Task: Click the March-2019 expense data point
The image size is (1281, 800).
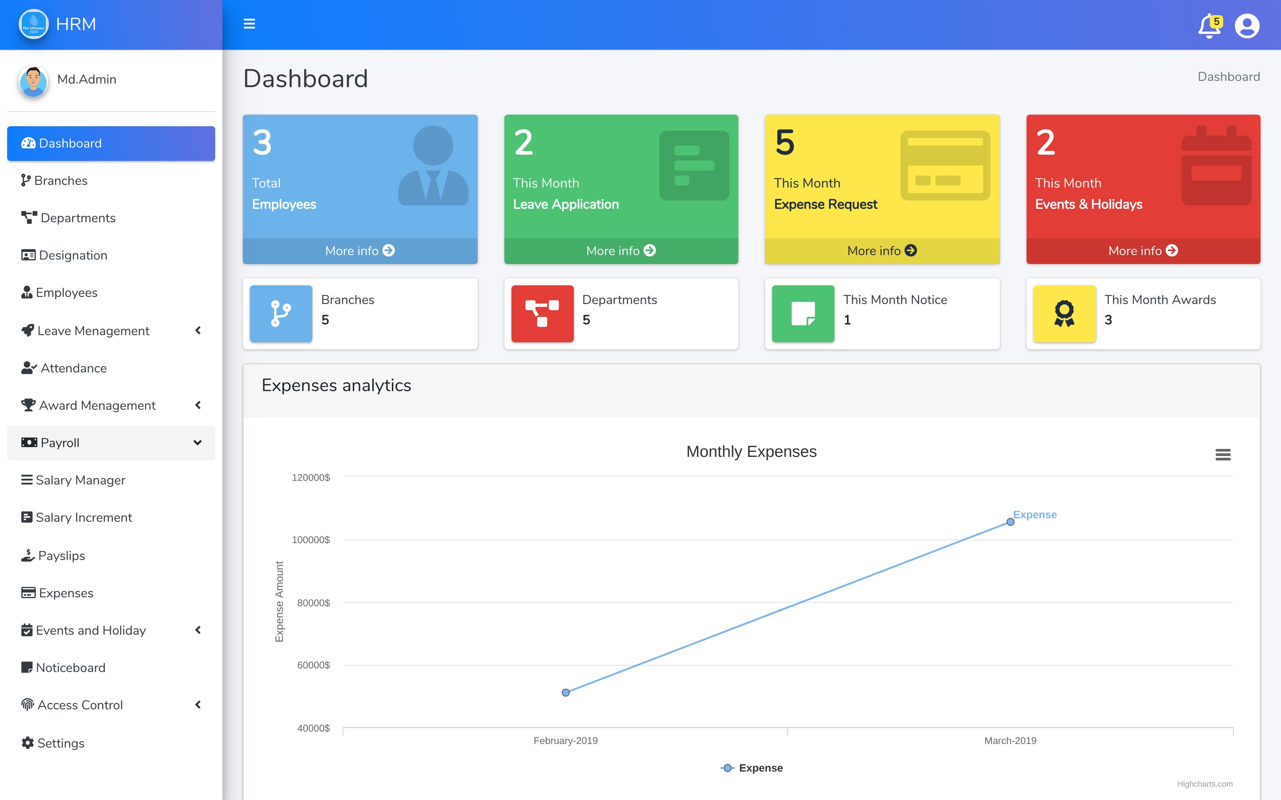Action: coord(1010,522)
